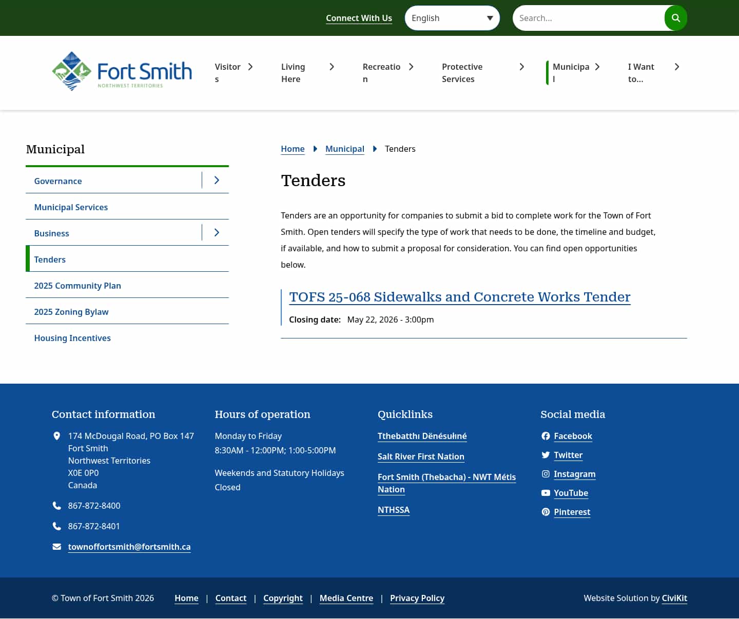Viewport: 739px width, 619px height.
Task: Click the YouTube icon in footer
Action: pos(546,493)
